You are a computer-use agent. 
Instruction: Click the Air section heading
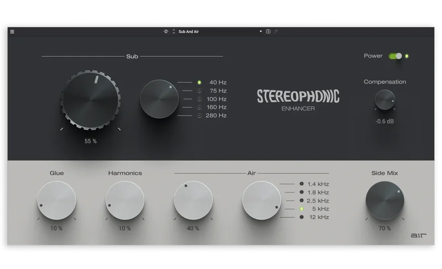pyautogui.click(x=251, y=173)
